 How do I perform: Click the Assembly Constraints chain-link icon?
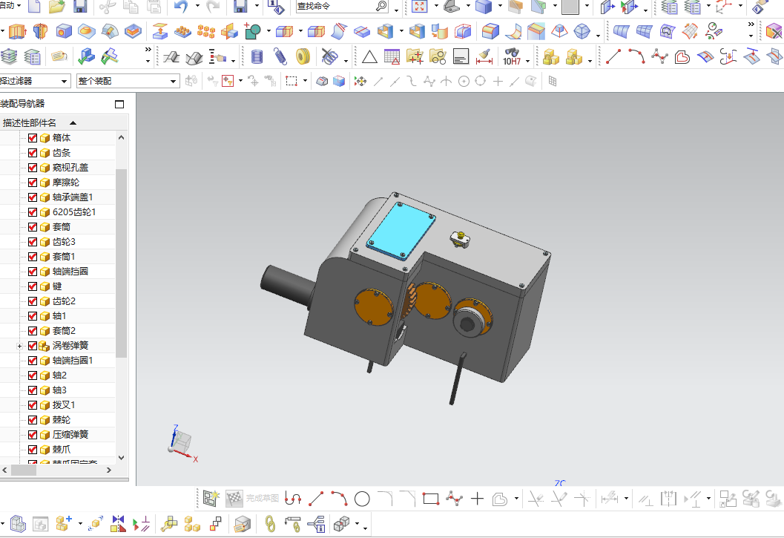point(270,523)
